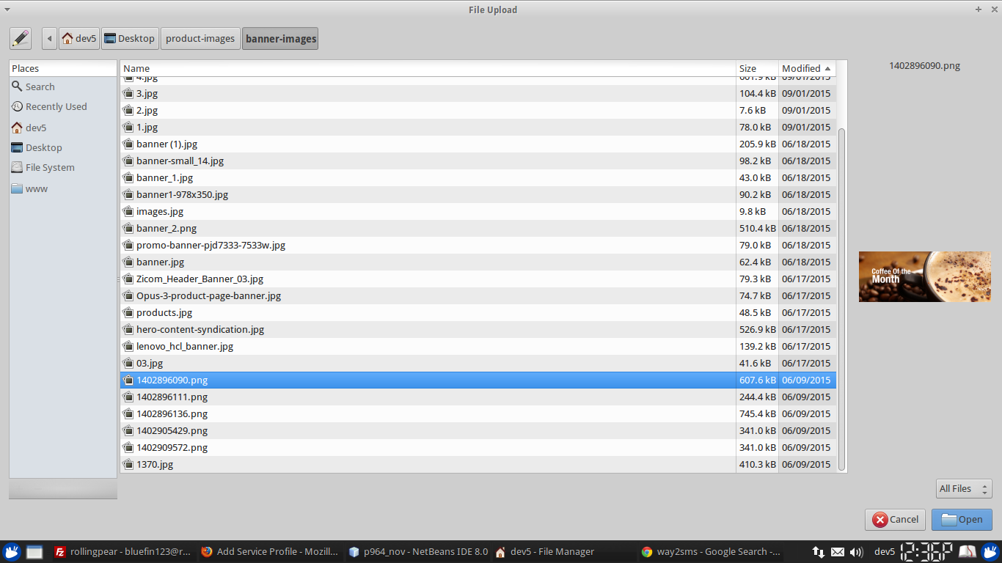Click the Open button
Image resolution: width=1002 pixels, height=563 pixels.
[x=962, y=519]
